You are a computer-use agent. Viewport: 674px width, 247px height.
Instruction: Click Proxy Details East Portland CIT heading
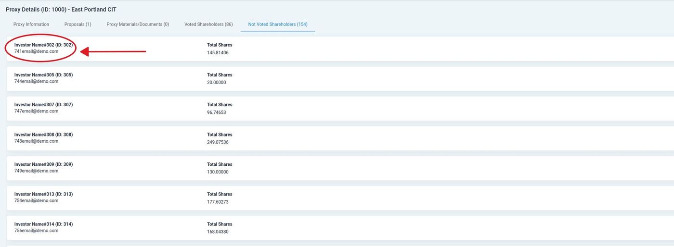tap(61, 10)
